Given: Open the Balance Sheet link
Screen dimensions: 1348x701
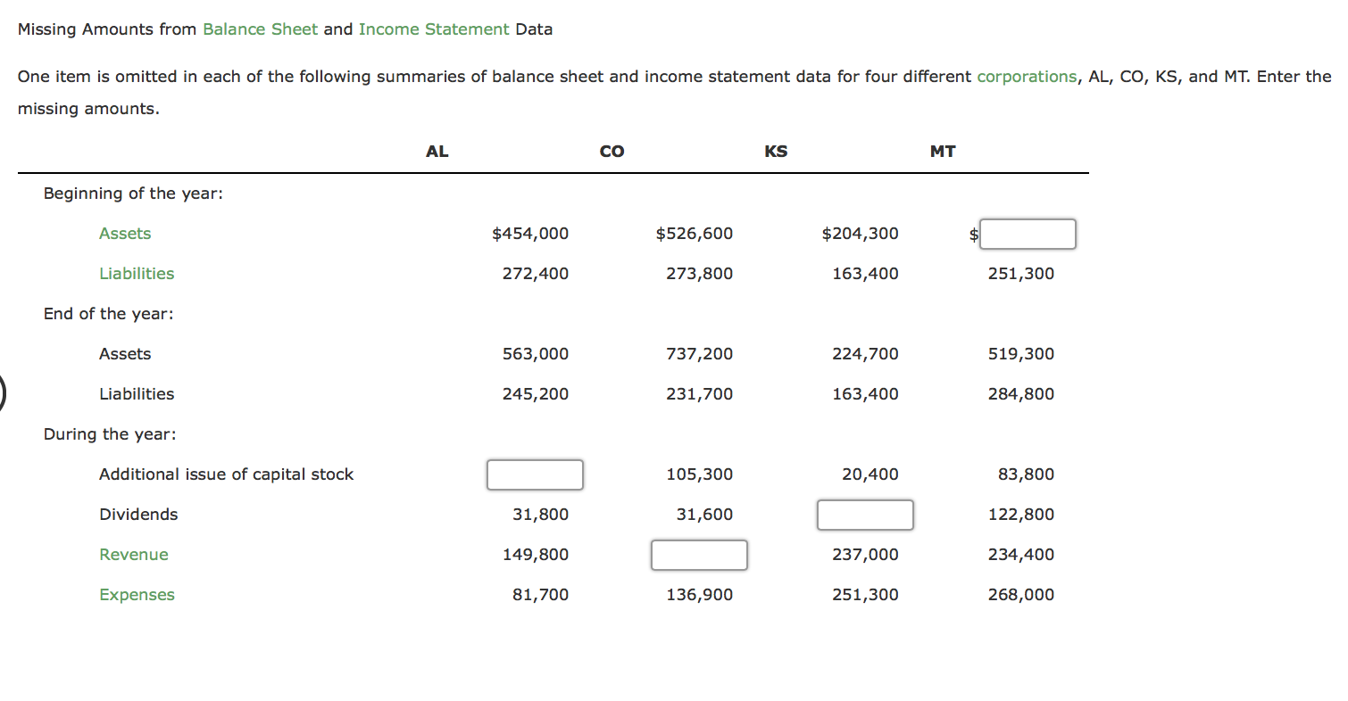Looking at the screenshot, I should click(260, 29).
